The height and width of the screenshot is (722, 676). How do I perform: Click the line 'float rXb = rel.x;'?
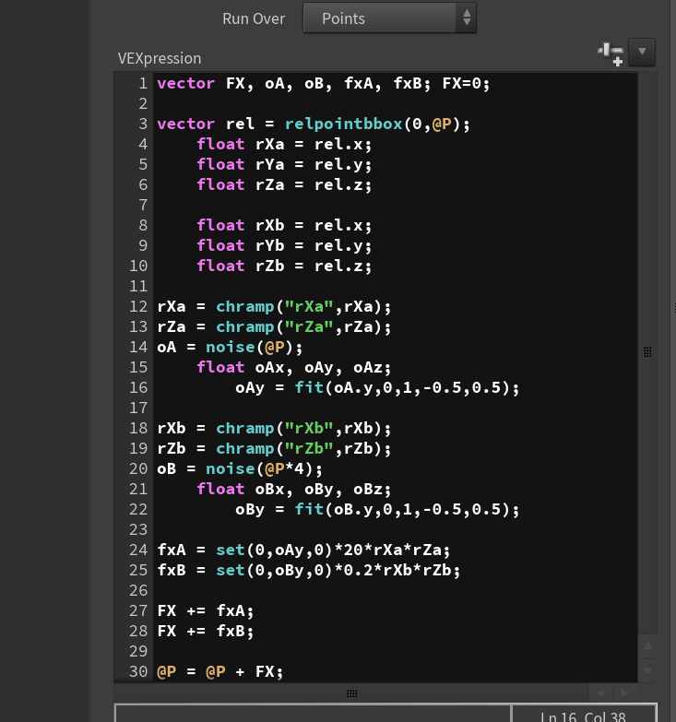point(284,225)
